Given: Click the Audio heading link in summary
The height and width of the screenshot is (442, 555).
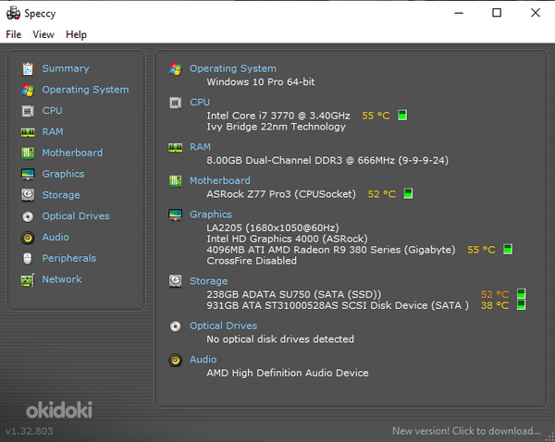Looking at the screenshot, I should click(x=203, y=359).
